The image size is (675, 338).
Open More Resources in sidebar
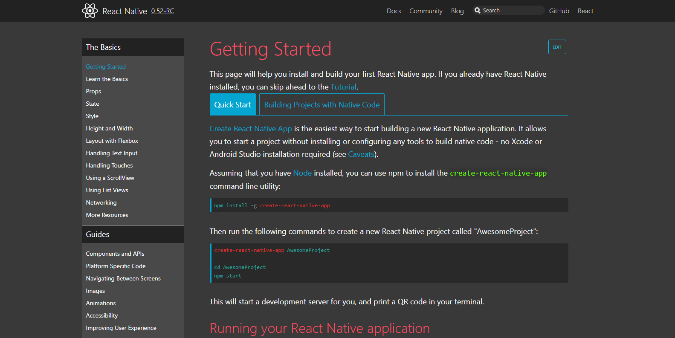[107, 215]
